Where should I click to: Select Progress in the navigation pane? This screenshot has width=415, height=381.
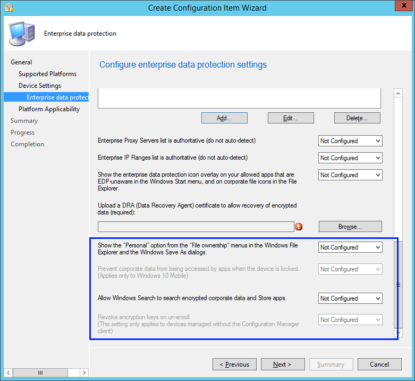point(22,132)
